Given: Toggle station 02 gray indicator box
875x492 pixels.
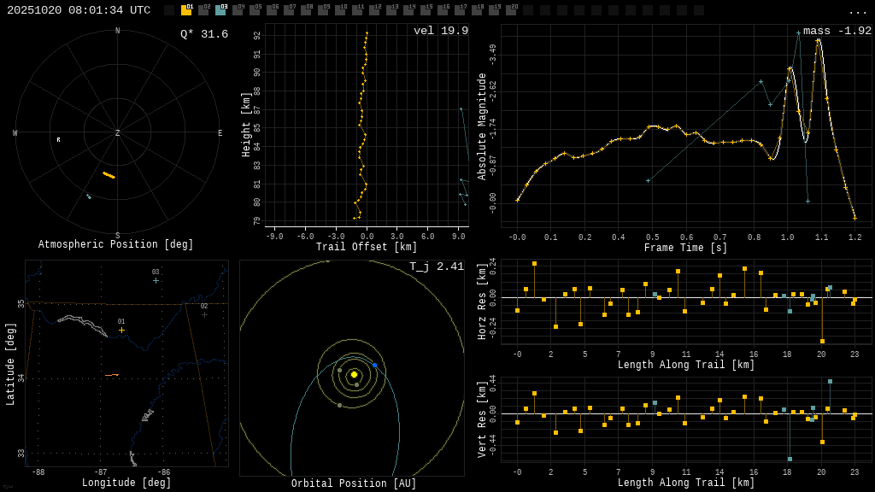Looking at the screenshot, I should point(203,11).
